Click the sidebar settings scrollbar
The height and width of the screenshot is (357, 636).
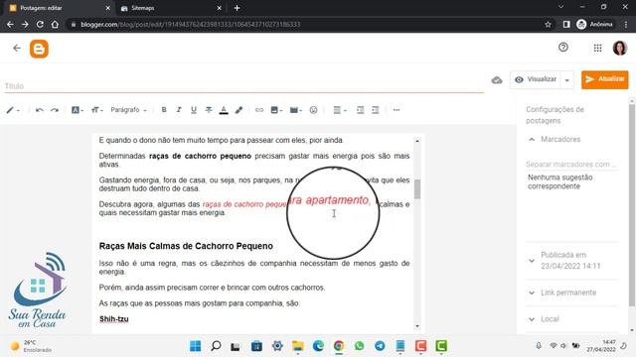coord(632,204)
